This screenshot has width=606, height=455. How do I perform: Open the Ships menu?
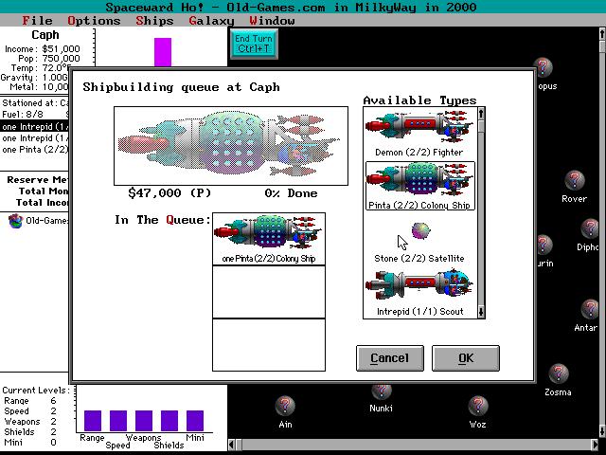[x=154, y=21]
